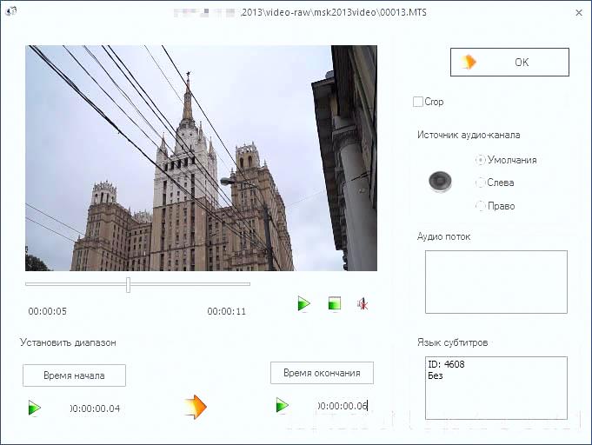Click the app icon in title bar

(x=11, y=11)
